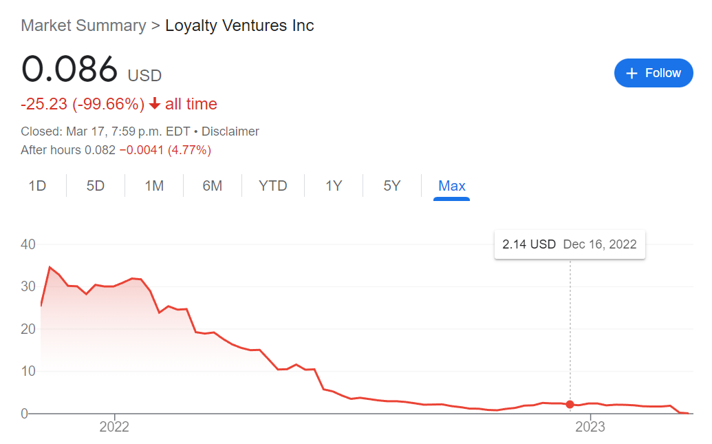Click the Loyalty Ventures Inc title
This screenshot has height=444, width=712.
click(239, 26)
